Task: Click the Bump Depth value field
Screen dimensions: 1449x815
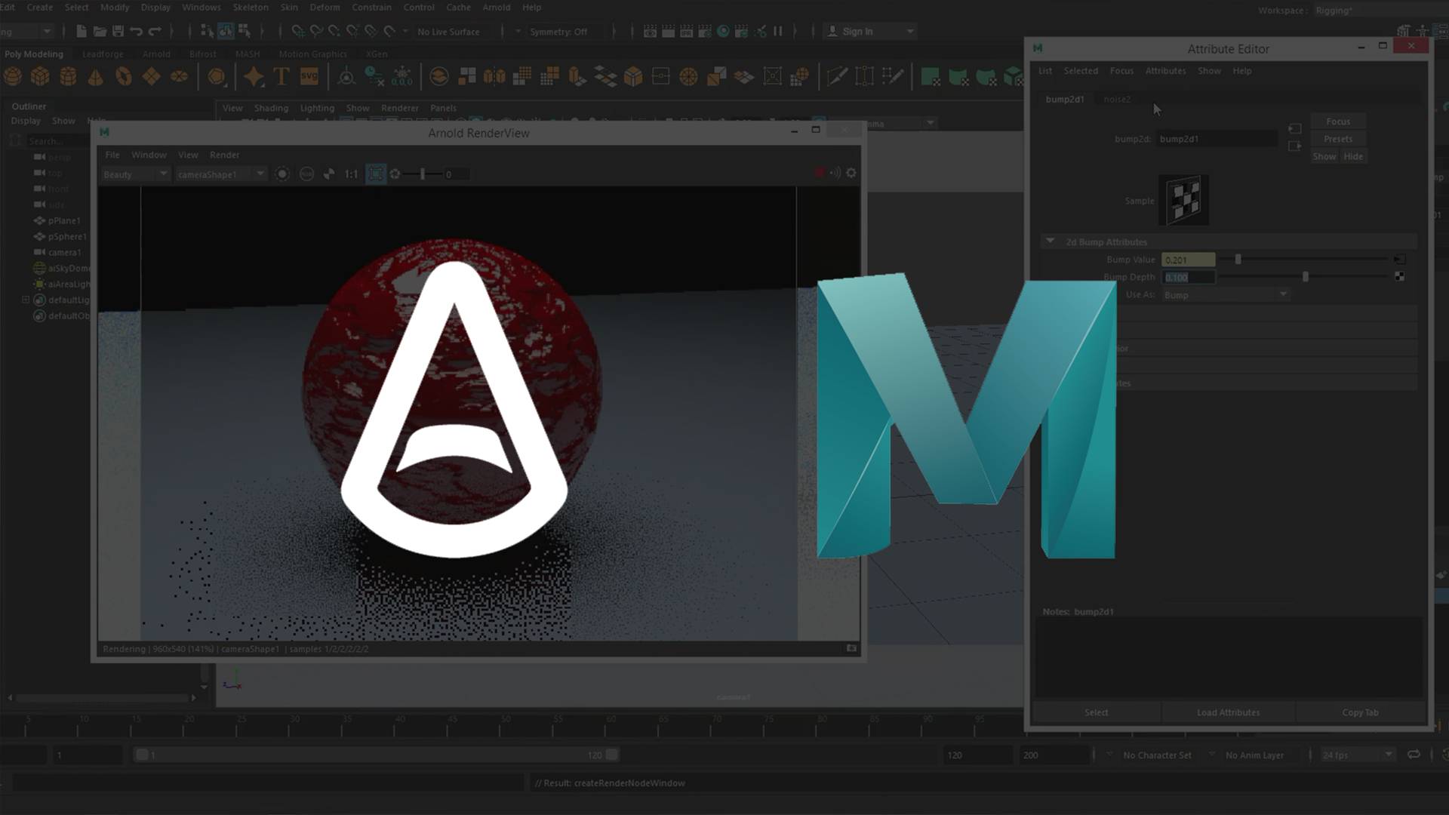Action: click(1189, 277)
